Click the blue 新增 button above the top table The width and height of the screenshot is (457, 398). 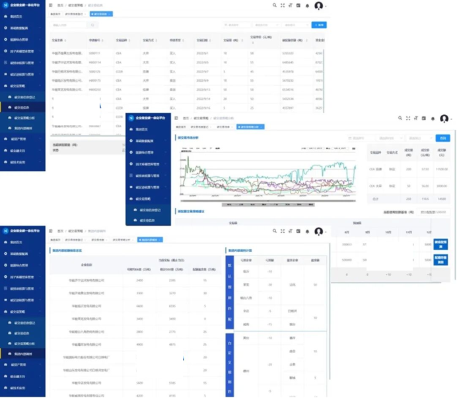pyautogui.click(x=319, y=25)
